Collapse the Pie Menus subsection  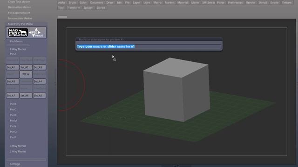pyautogui.click(x=16, y=41)
